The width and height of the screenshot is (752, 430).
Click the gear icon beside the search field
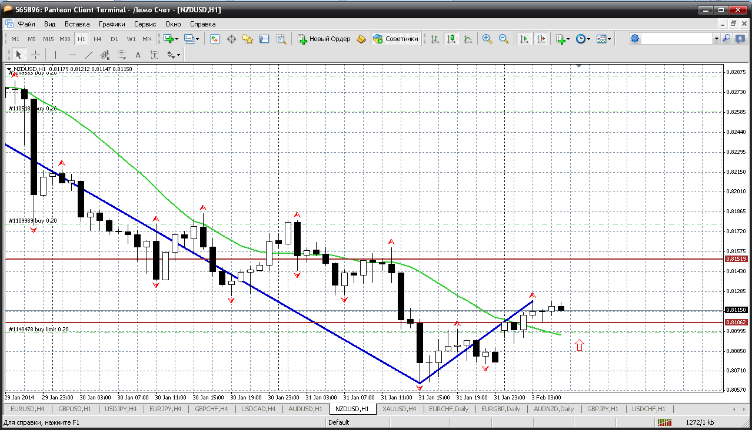(635, 39)
